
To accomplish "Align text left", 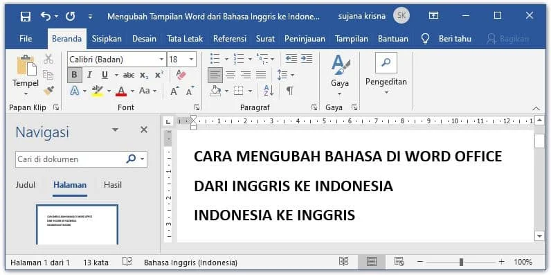I will [x=215, y=76].
